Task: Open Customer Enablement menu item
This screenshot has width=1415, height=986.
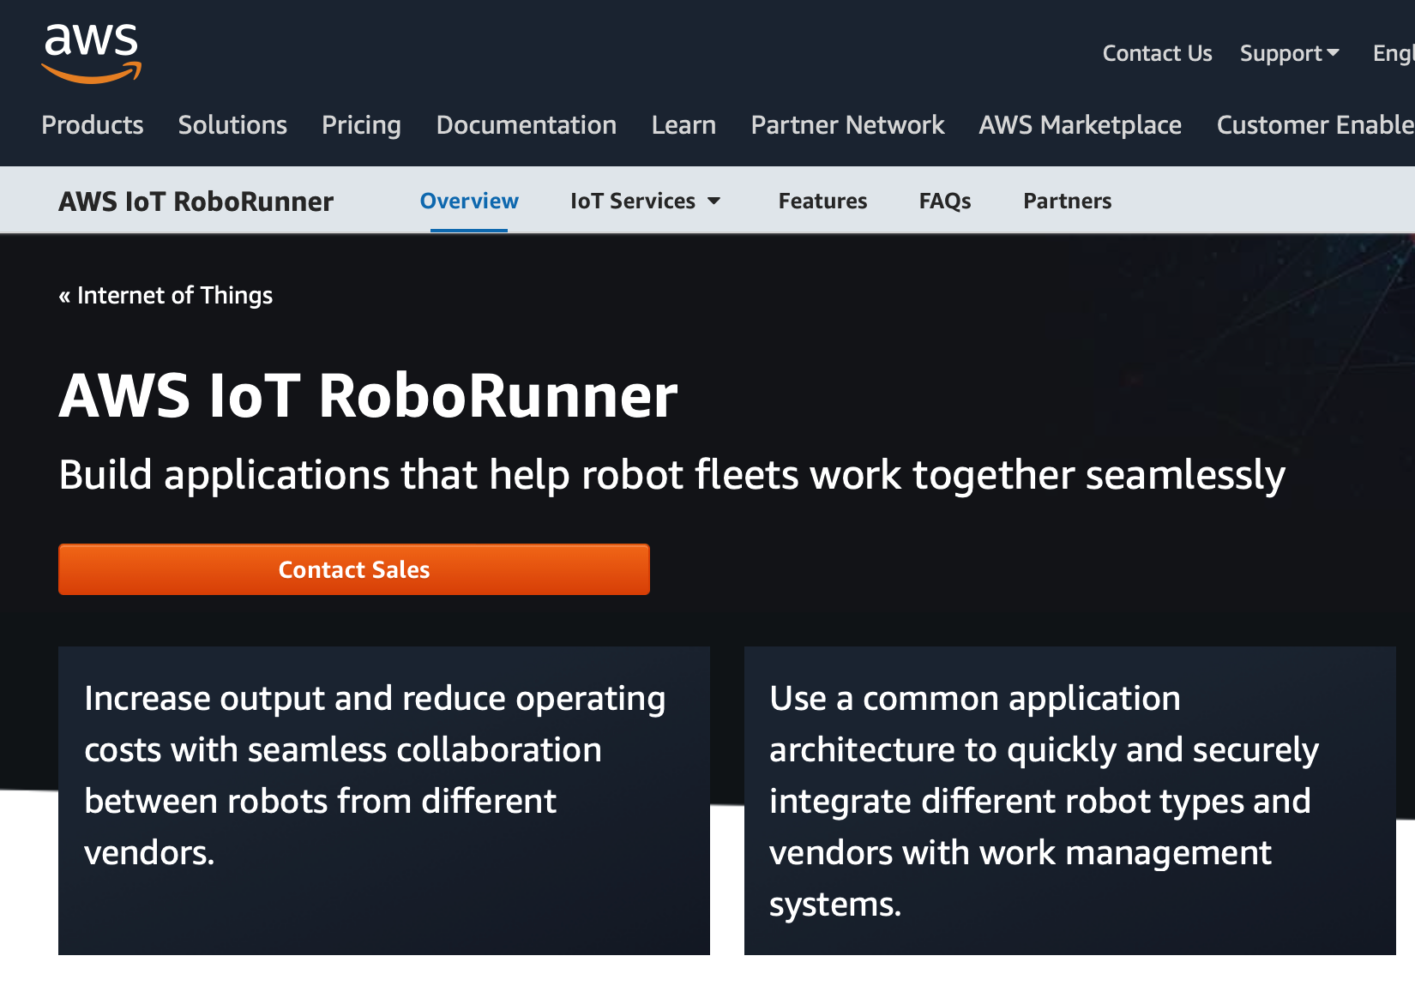Action: (x=1314, y=125)
